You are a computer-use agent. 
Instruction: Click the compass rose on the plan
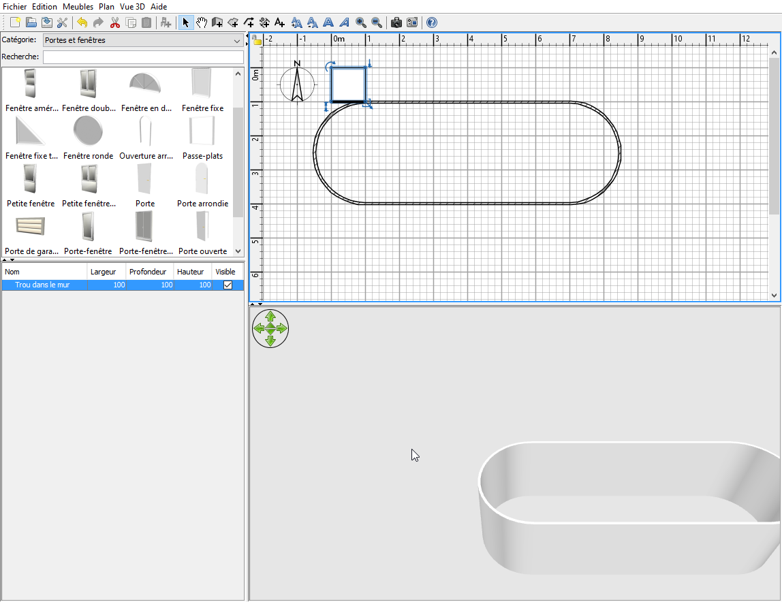coord(297,84)
